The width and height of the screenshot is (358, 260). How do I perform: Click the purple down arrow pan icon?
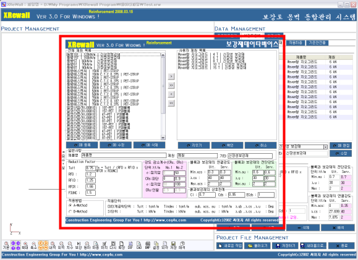click(18, 248)
